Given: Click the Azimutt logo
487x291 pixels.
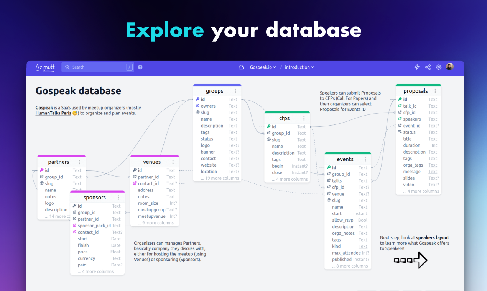Looking at the screenshot, I should [x=45, y=67].
